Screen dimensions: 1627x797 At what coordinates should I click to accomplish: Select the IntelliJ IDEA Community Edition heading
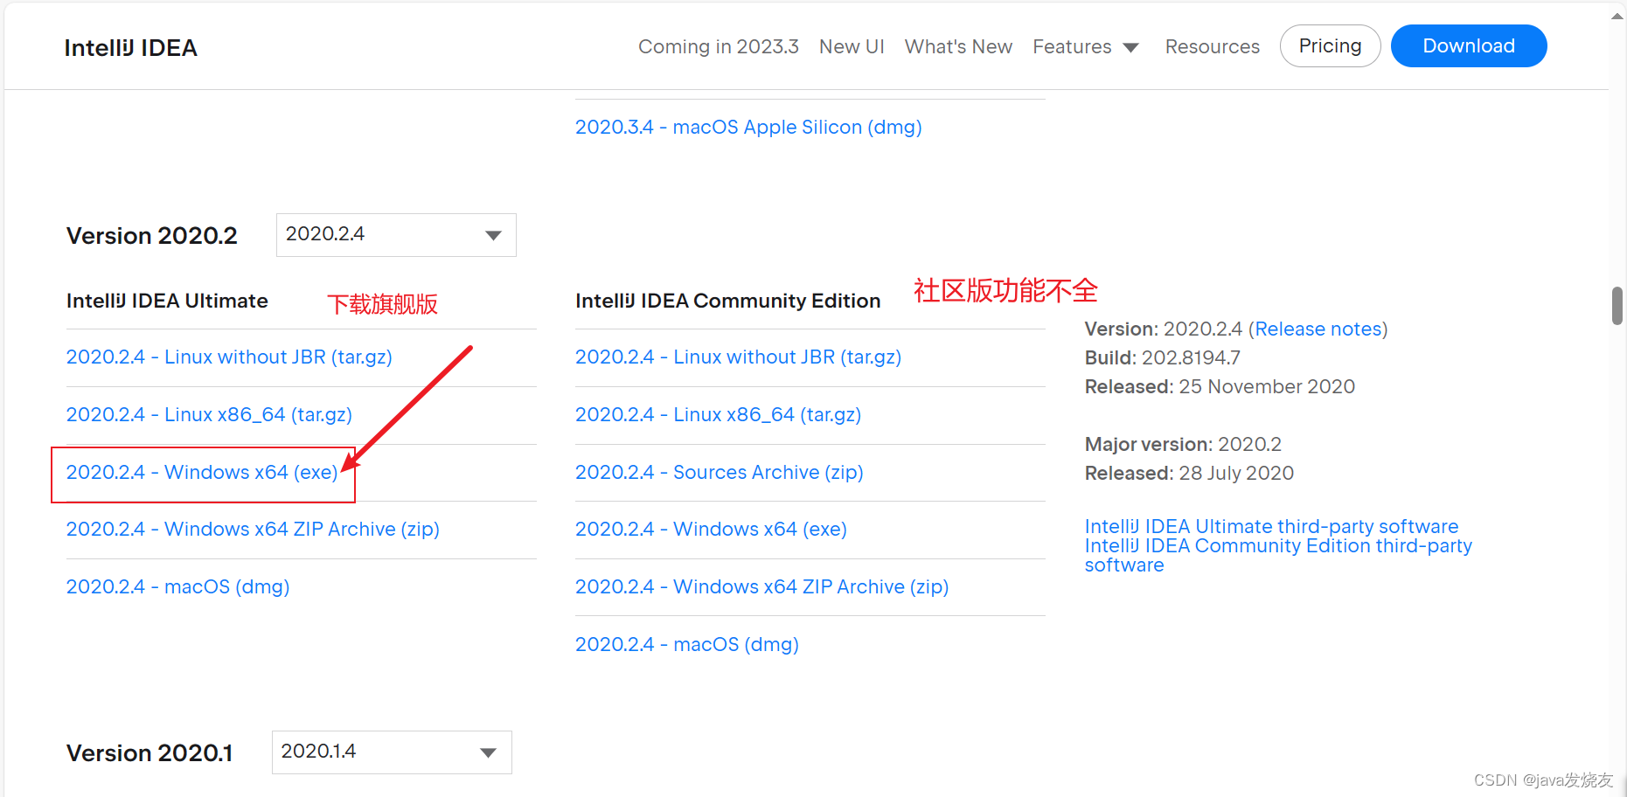pos(727,301)
